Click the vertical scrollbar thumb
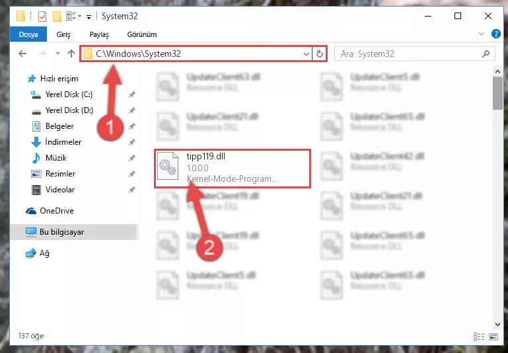This screenshot has height=353, width=508. click(x=497, y=93)
